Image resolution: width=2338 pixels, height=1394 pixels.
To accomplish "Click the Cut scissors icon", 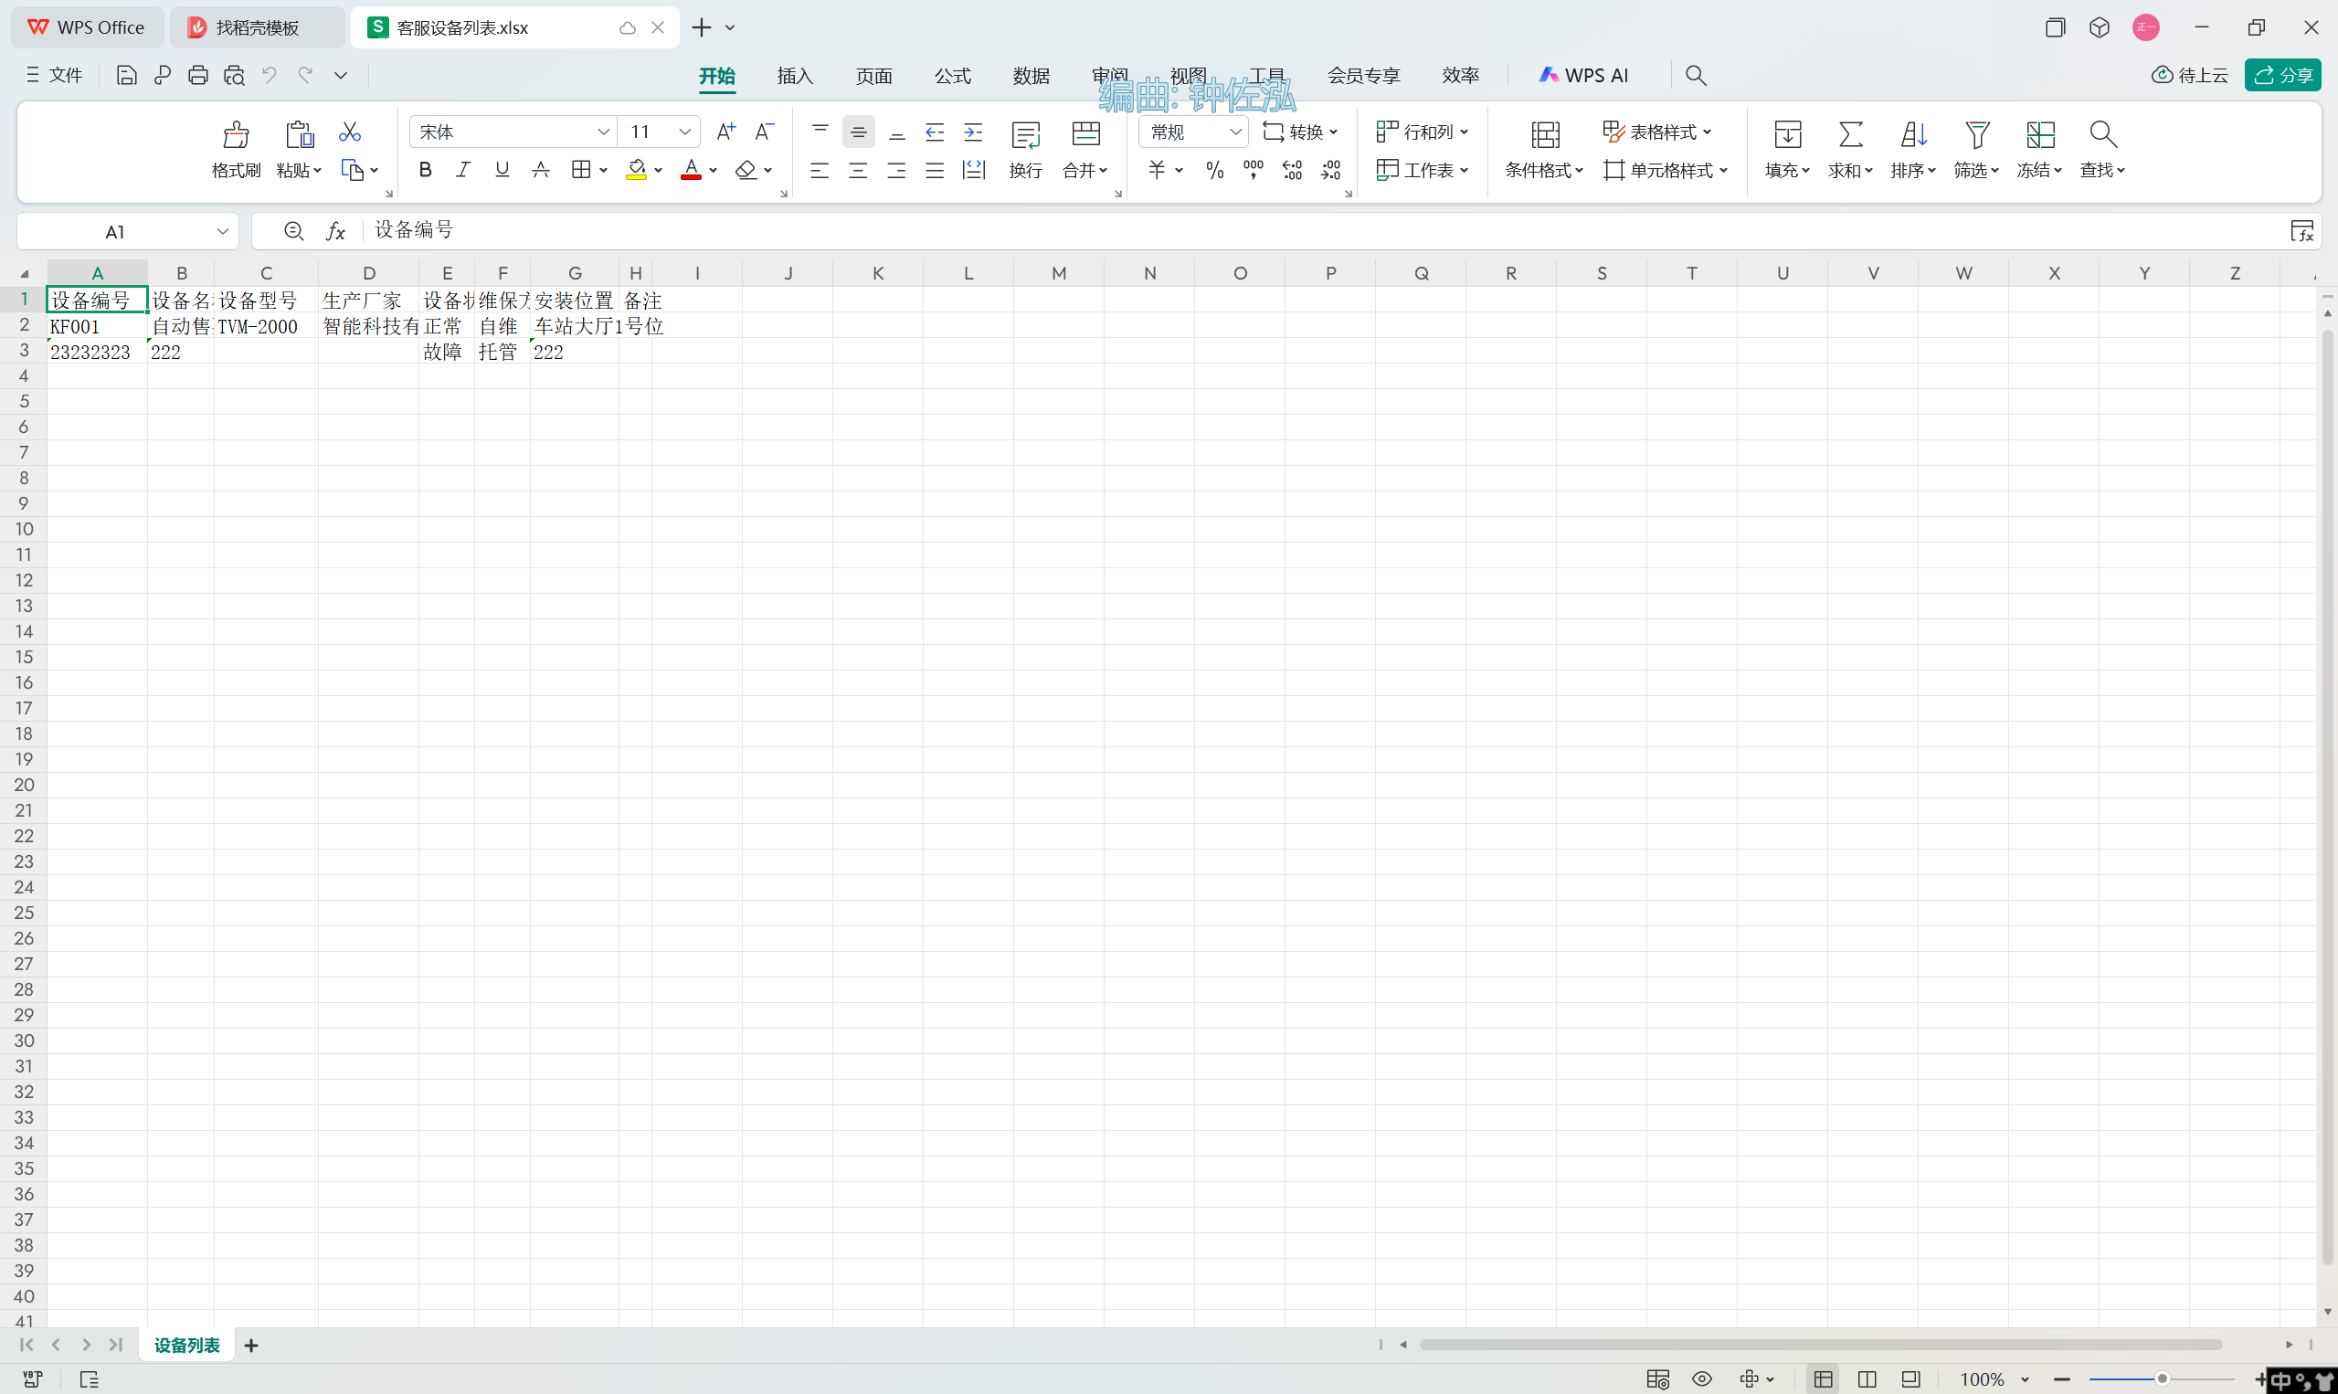I will pos(349,132).
